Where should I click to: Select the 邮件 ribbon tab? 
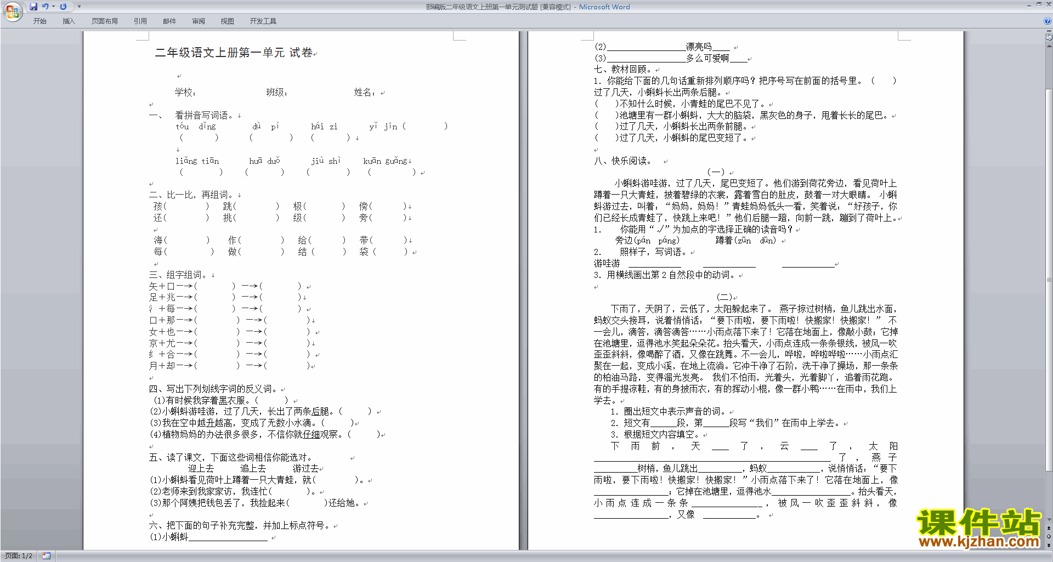(x=169, y=21)
